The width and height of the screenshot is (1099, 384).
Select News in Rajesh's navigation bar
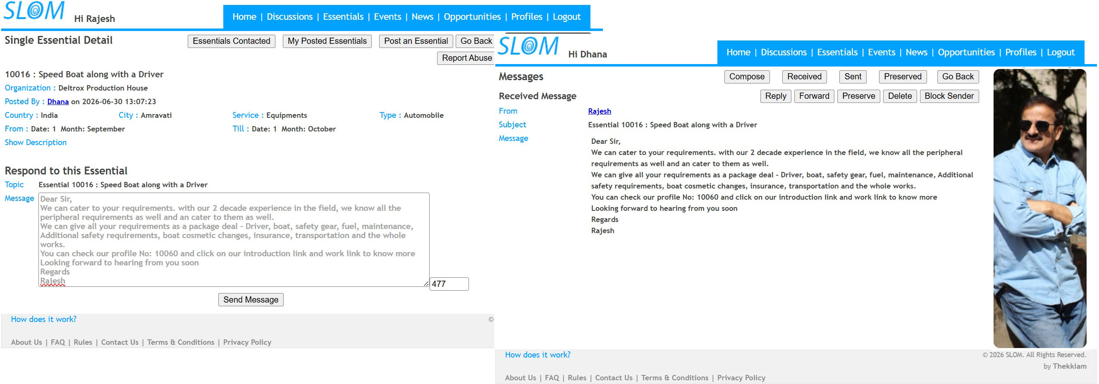tap(423, 17)
